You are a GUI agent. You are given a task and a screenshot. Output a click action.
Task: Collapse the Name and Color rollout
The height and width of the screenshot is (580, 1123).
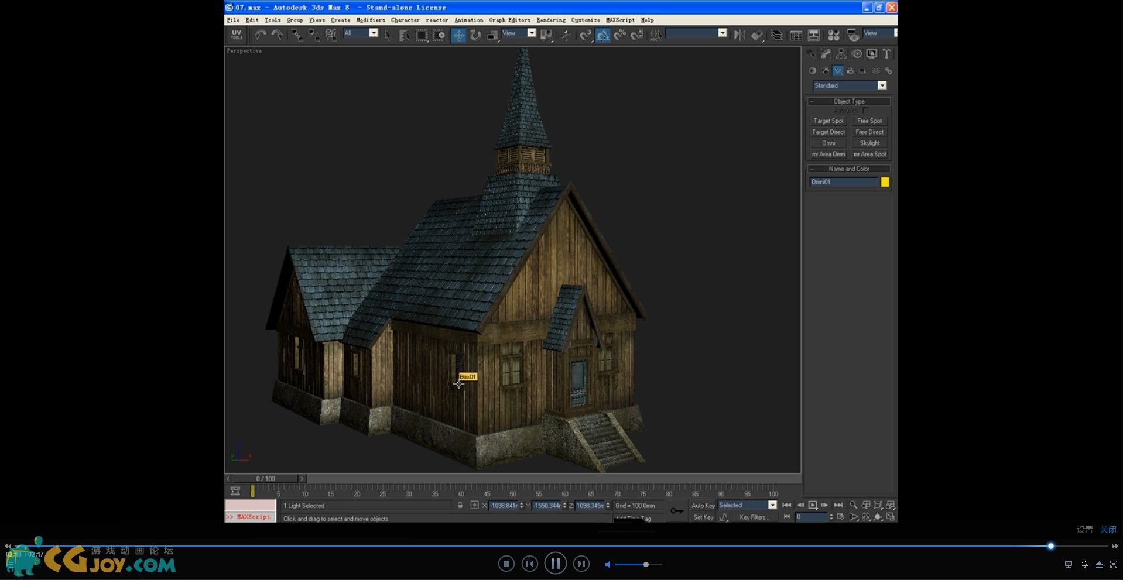[x=848, y=169]
